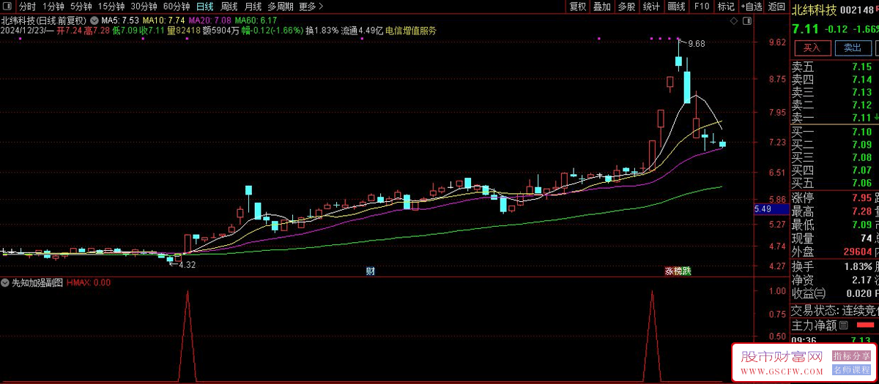Viewport: 879px width, 384px height.
Task: Open the 先知加强副图 indicator settings icon
Action: pos(5,282)
